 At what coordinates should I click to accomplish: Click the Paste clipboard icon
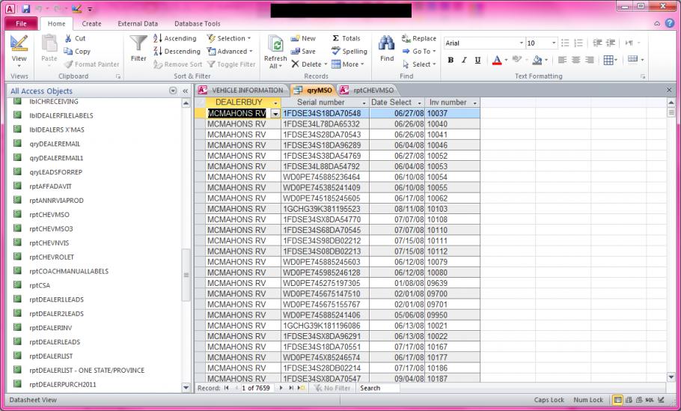pos(49,43)
